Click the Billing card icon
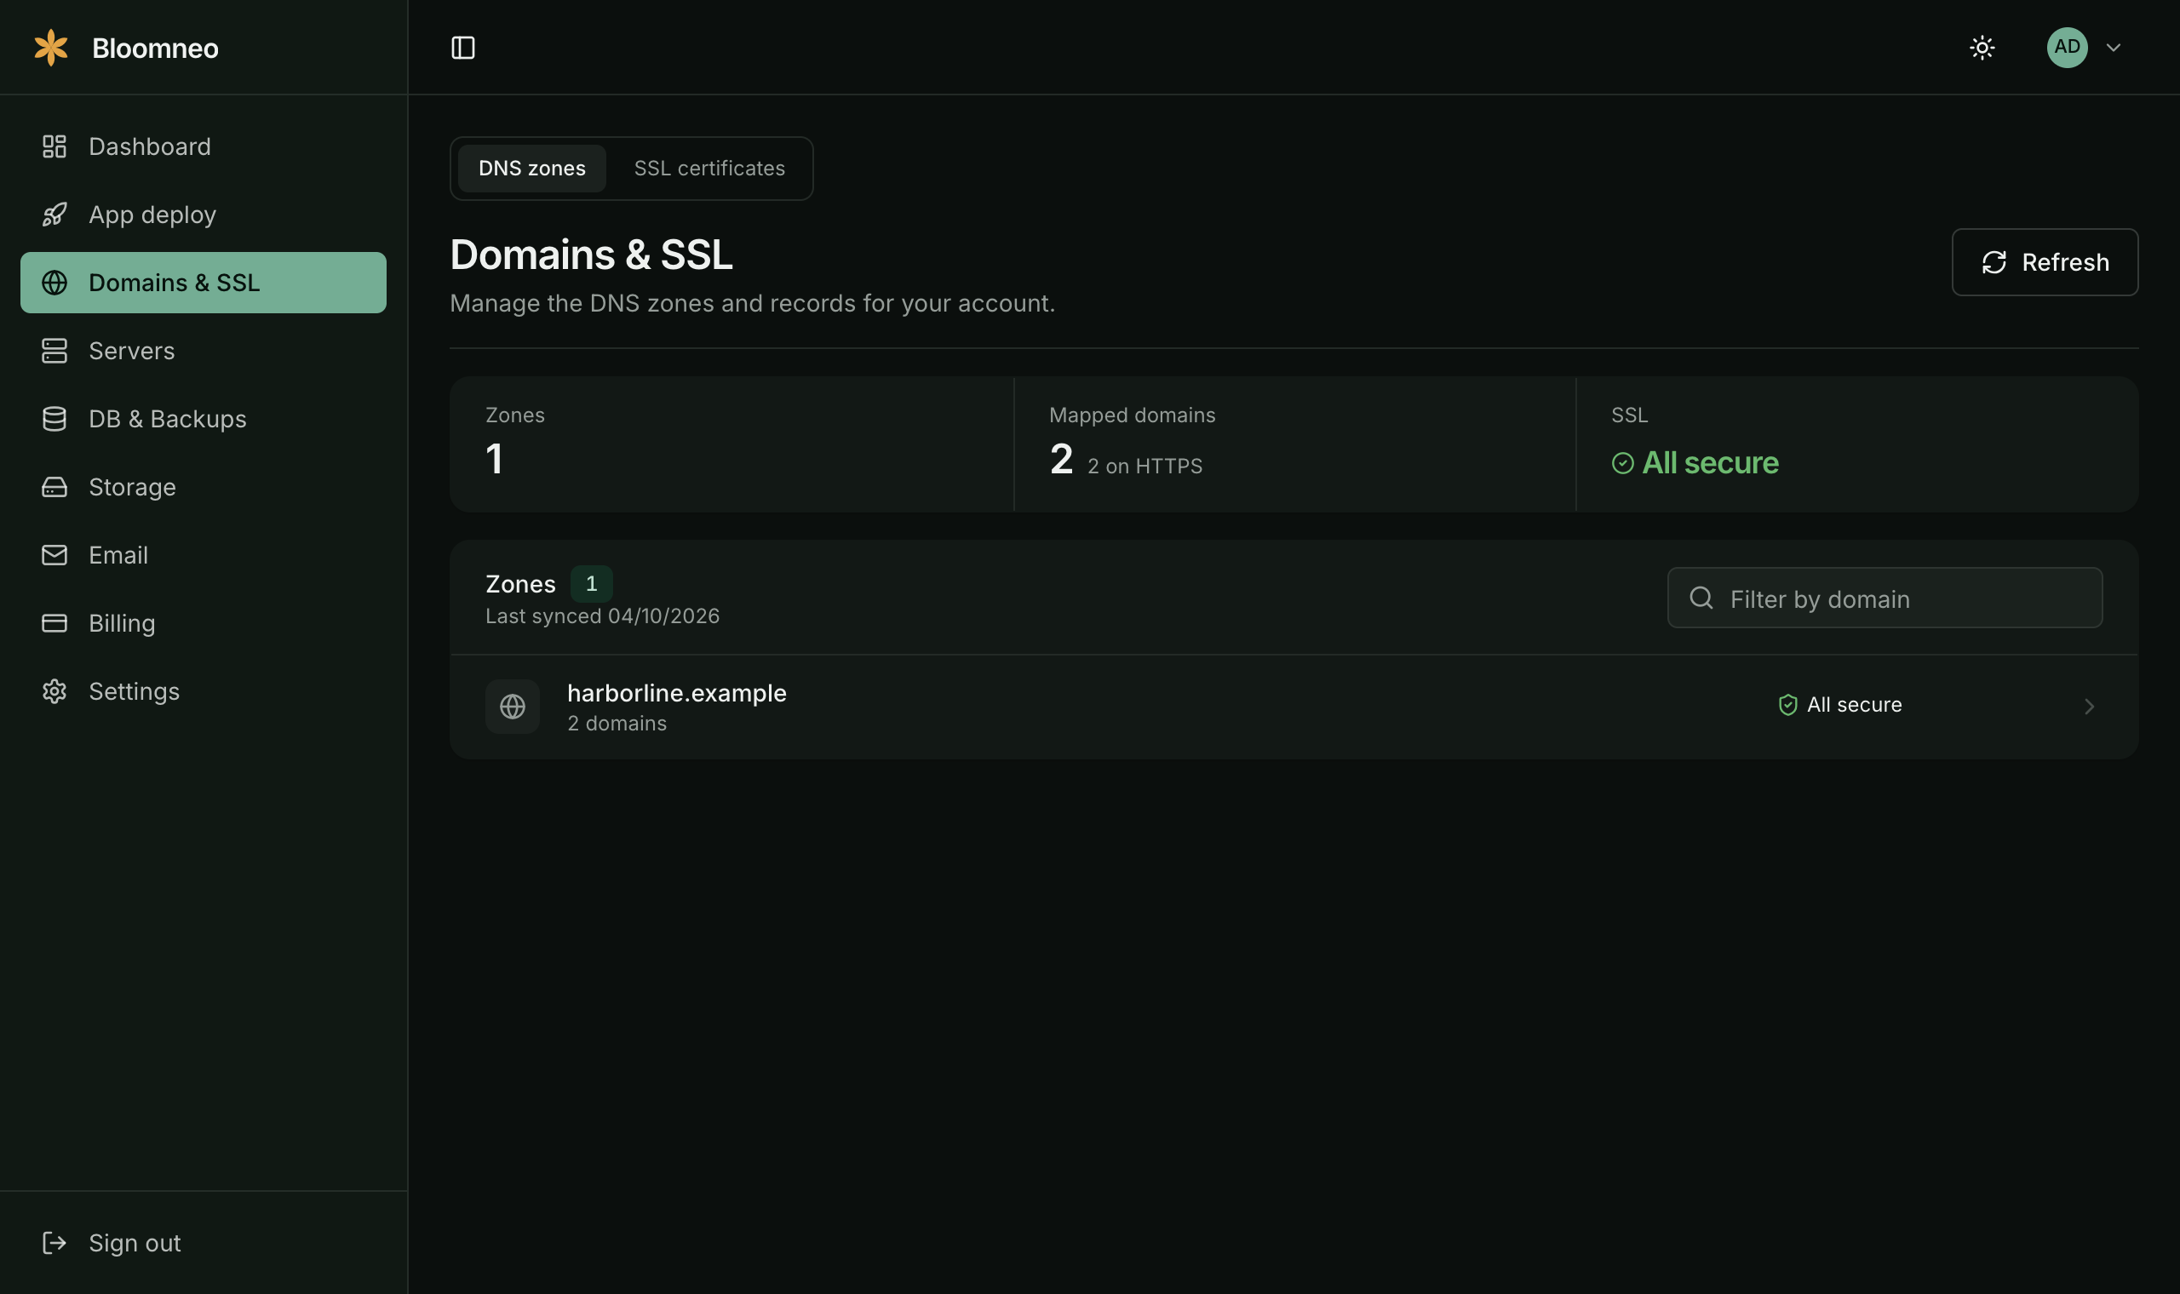The width and height of the screenshot is (2180, 1294). pyautogui.click(x=54, y=622)
